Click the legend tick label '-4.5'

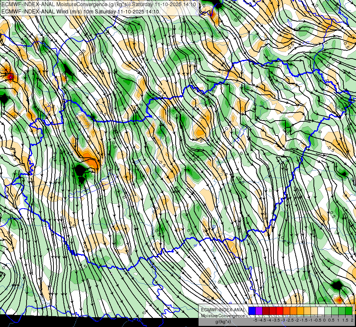point(262,320)
